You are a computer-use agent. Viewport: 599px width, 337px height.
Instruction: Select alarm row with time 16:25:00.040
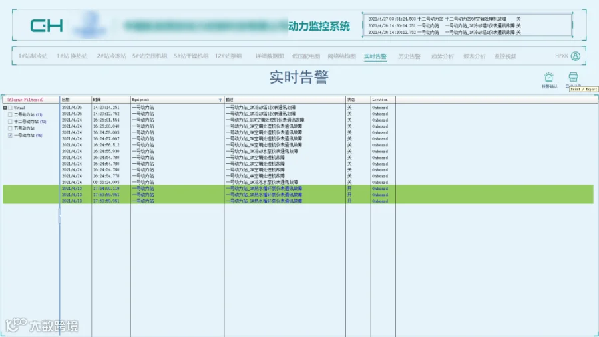(298, 126)
